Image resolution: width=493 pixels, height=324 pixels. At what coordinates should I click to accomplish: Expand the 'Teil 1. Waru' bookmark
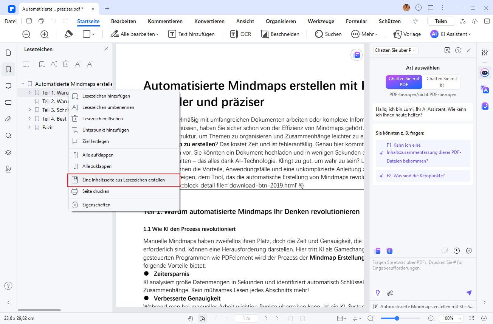pyautogui.click(x=30, y=93)
